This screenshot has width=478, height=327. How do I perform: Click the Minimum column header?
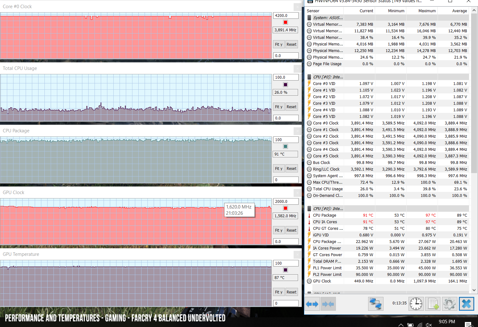(391, 11)
